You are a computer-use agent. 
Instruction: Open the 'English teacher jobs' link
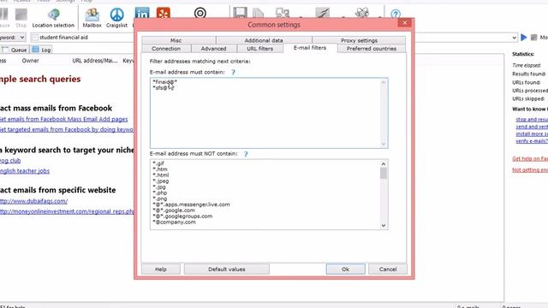click(25, 171)
